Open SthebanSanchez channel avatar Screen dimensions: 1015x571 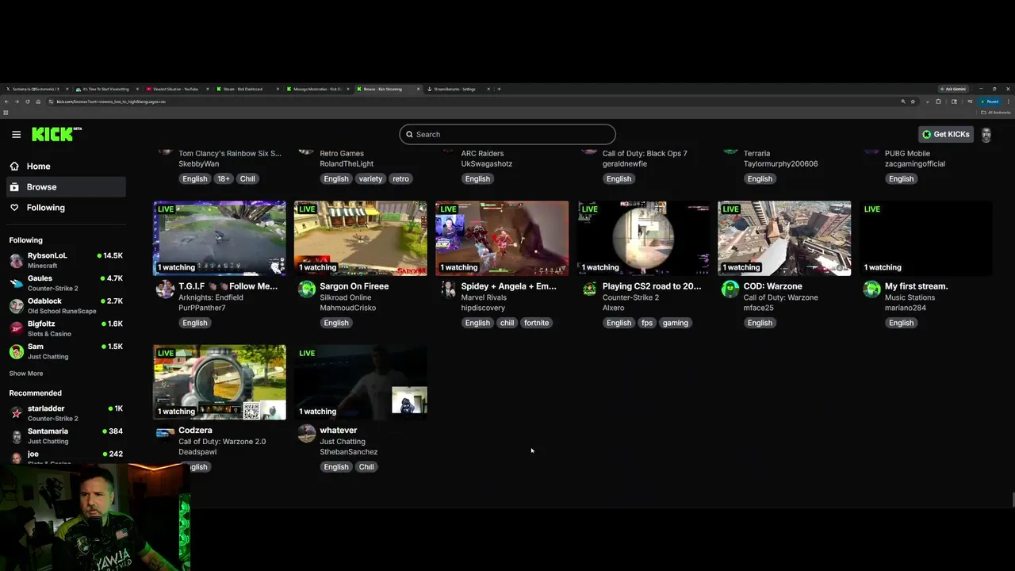(306, 433)
